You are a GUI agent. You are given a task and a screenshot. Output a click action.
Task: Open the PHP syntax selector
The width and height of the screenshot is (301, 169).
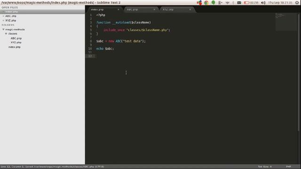point(288,167)
